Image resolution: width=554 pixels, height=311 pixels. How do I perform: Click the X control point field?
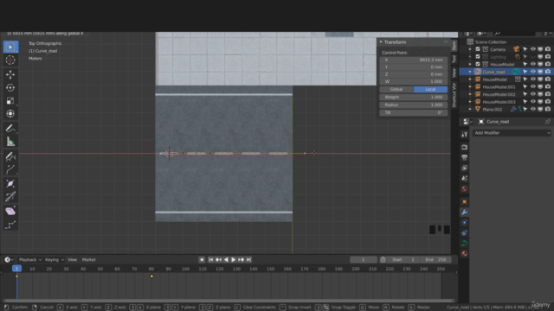[414, 60]
